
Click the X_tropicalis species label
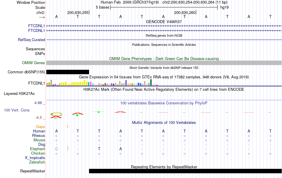pos(35,158)
